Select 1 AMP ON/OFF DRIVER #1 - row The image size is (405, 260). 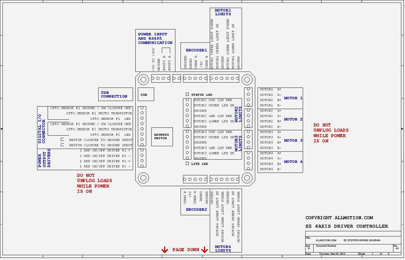[105, 156]
